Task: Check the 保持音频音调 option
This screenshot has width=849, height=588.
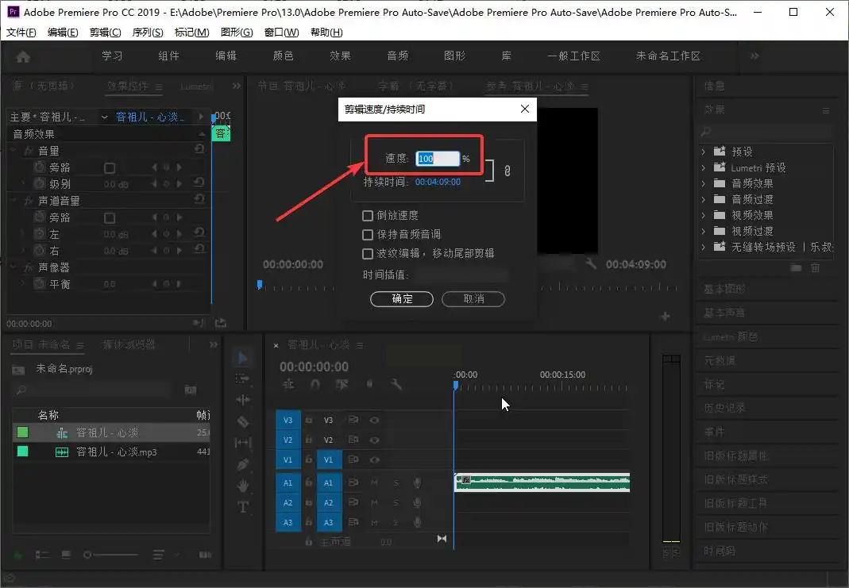Action: (x=367, y=235)
